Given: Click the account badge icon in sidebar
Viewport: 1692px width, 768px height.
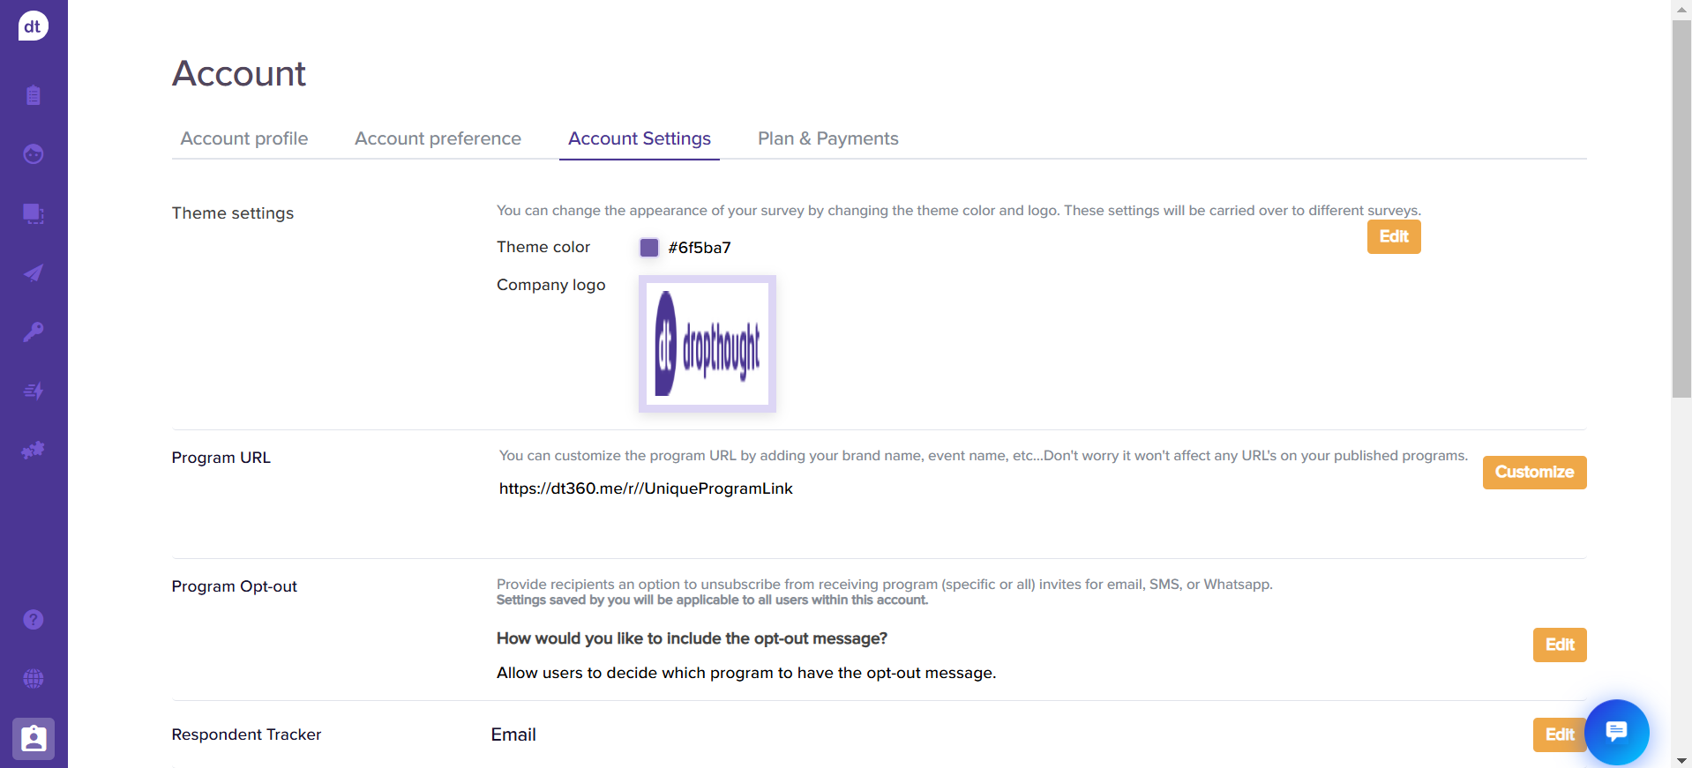Looking at the screenshot, I should point(34,739).
